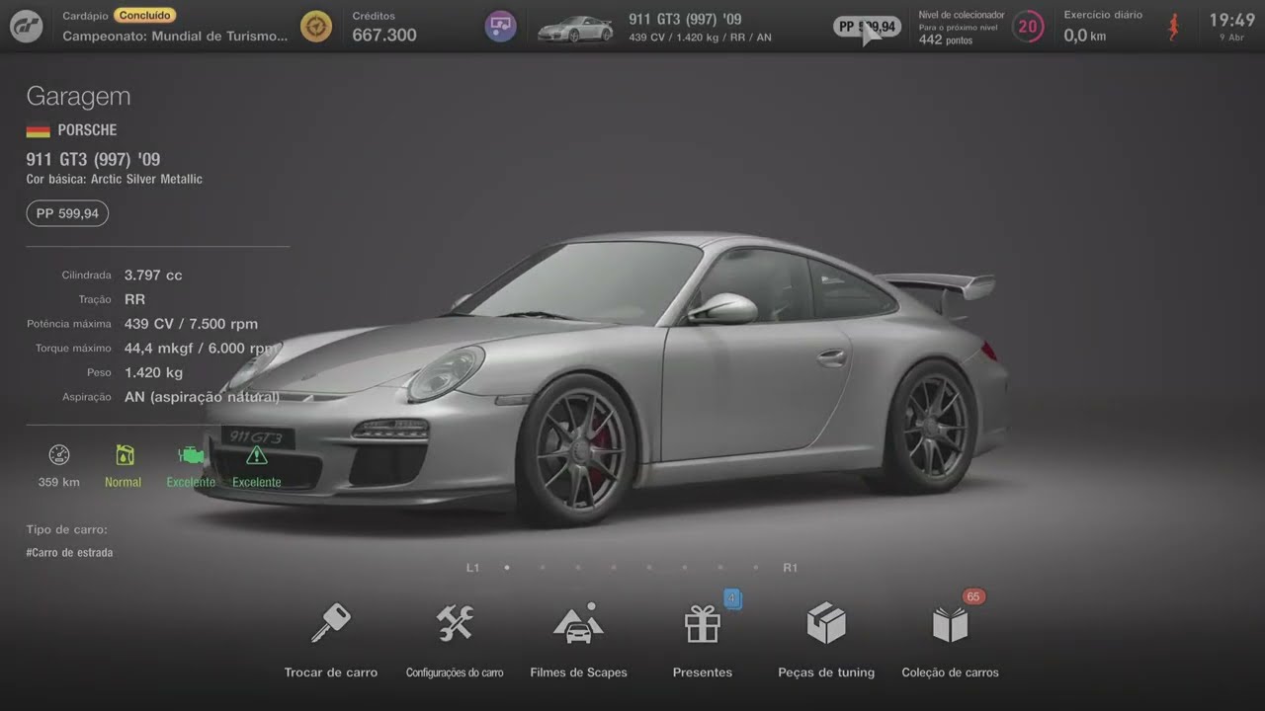1265x711 pixels.
Task: Select the Peças de tuning label
Action: [826, 672]
